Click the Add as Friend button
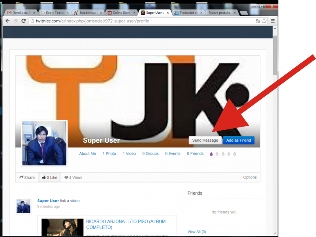This screenshot has width=316, height=237. [239, 140]
